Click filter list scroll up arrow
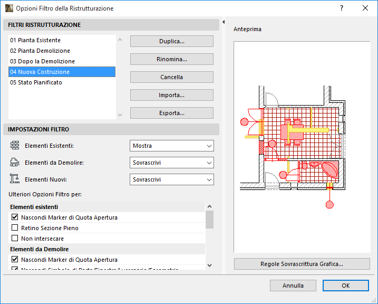The image size is (378, 304). 120,40
